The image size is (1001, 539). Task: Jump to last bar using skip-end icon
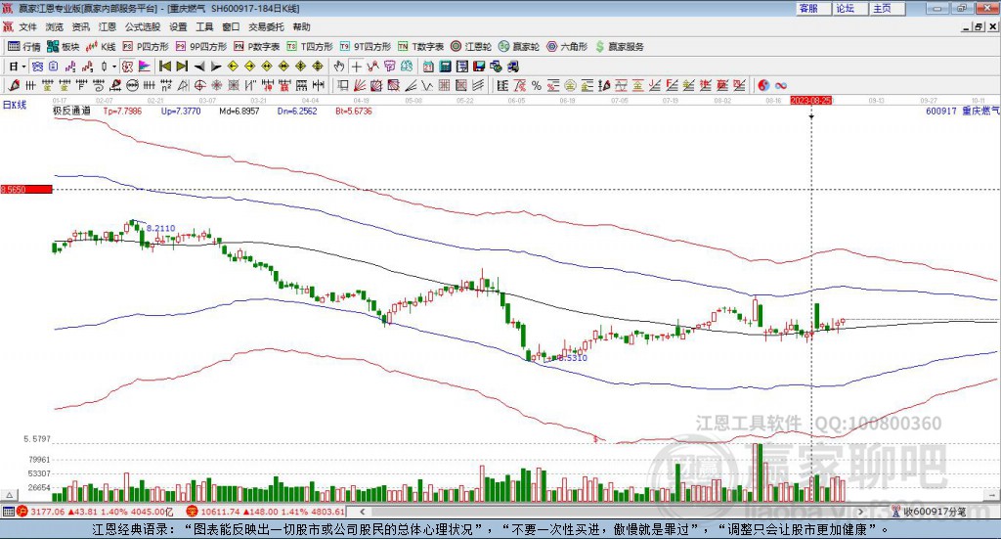181,66
